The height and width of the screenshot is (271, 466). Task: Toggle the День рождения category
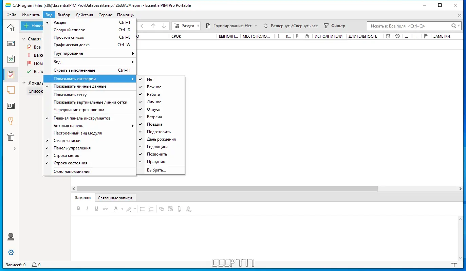point(161,139)
